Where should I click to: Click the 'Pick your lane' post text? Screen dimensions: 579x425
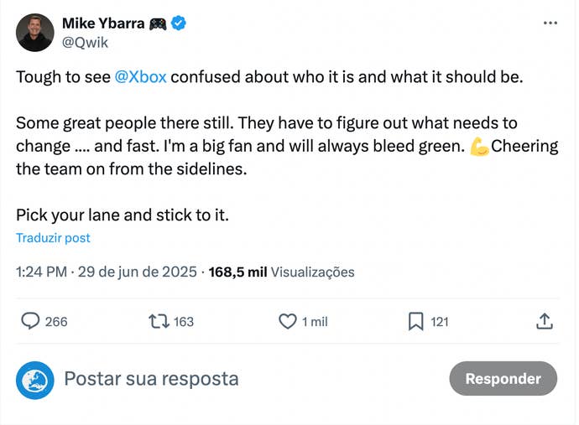(123, 215)
